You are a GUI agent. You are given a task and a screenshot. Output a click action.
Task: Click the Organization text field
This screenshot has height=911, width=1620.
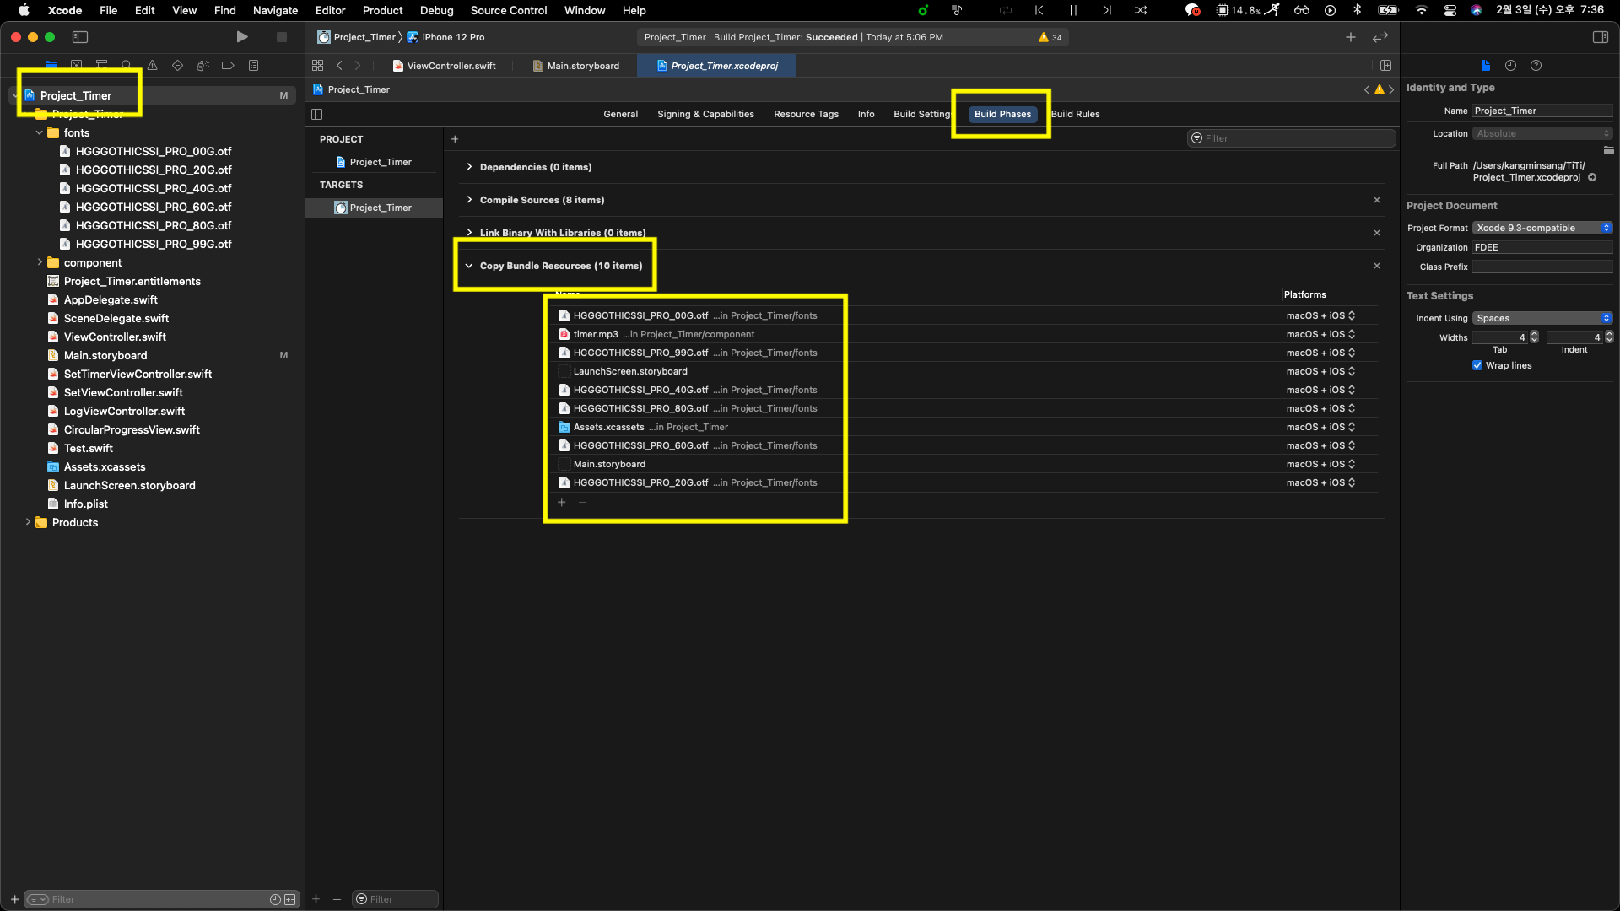pos(1542,247)
